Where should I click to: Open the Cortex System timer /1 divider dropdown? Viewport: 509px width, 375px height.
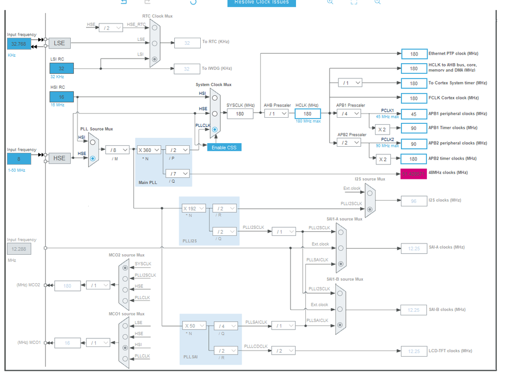(x=350, y=83)
